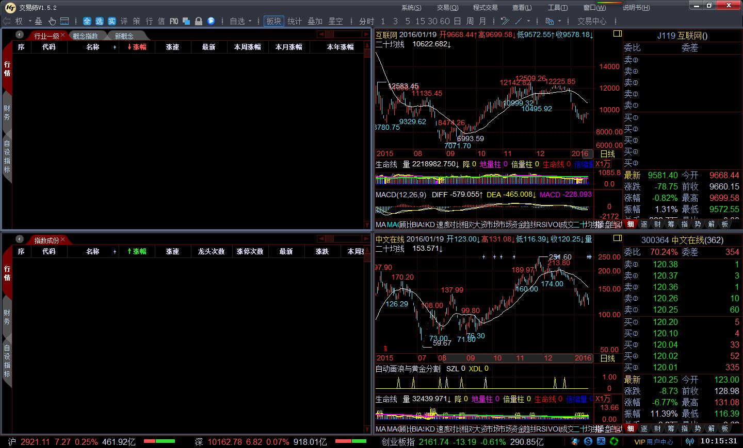Screen dimensions: 743x448
Task: Click the back arrow toolbar icon
Action: (7, 21)
